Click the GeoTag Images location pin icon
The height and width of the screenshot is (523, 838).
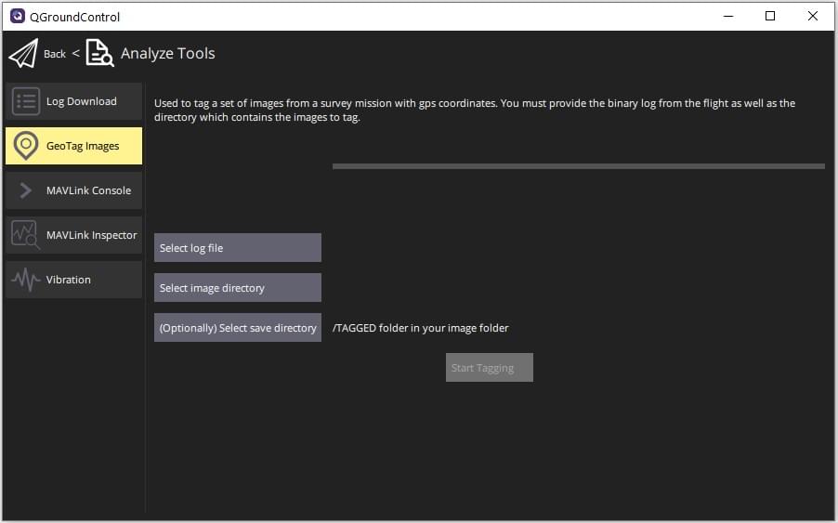(x=26, y=146)
